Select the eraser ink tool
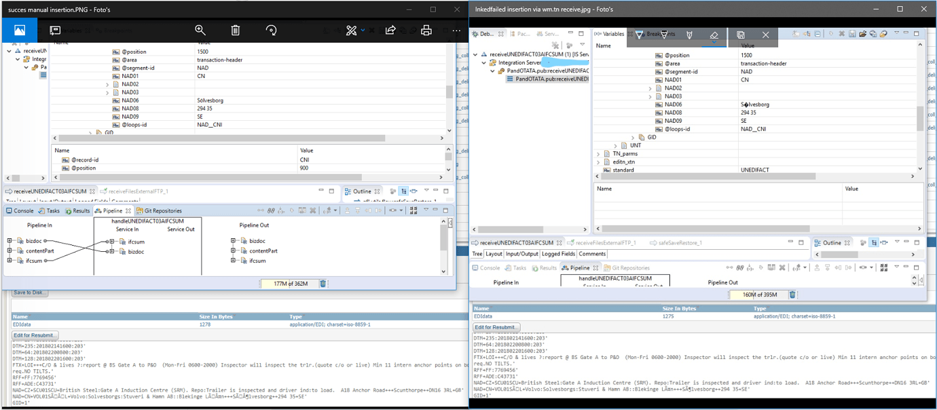 point(714,35)
